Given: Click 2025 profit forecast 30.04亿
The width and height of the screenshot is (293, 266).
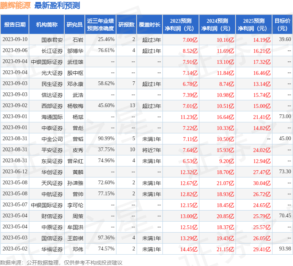Looking at the screenshot, I should 262,183.
